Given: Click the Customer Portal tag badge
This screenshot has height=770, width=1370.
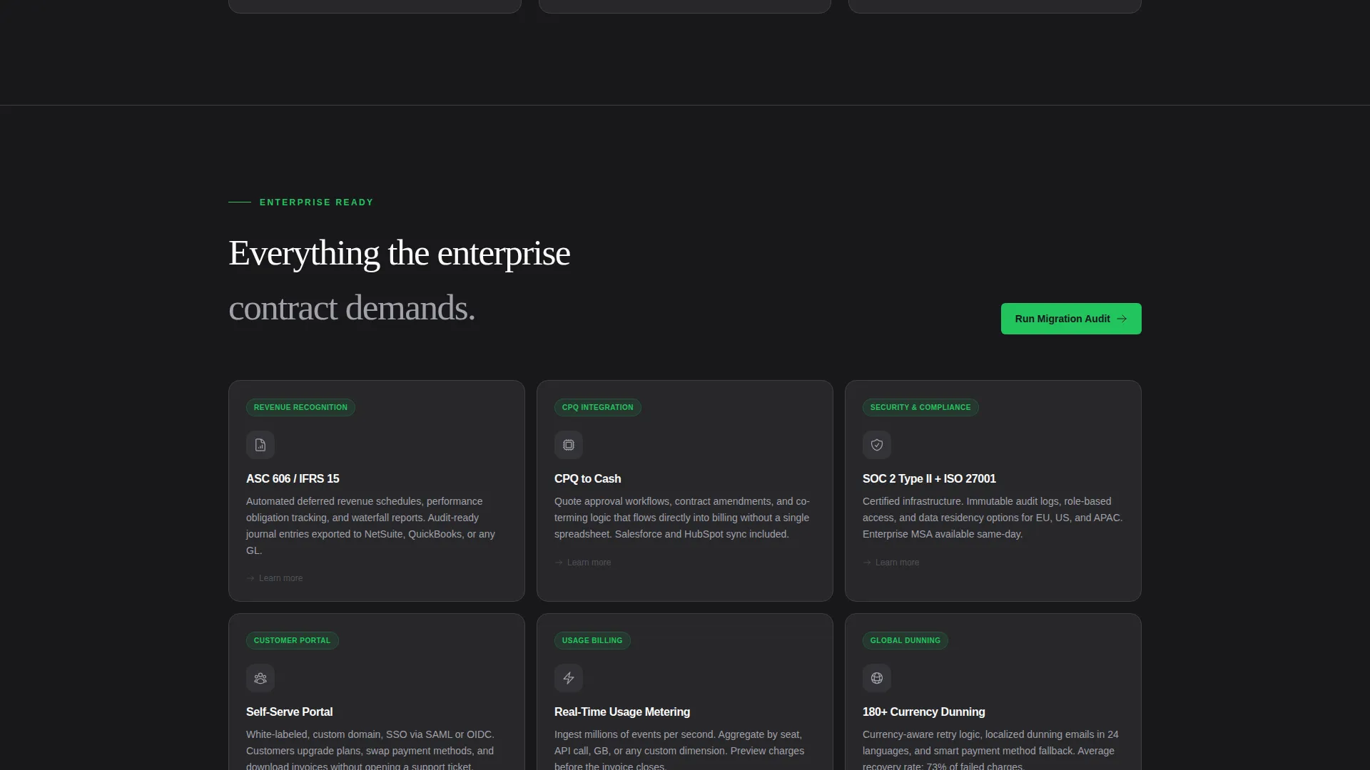Looking at the screenshot, I should coord(292,640).
